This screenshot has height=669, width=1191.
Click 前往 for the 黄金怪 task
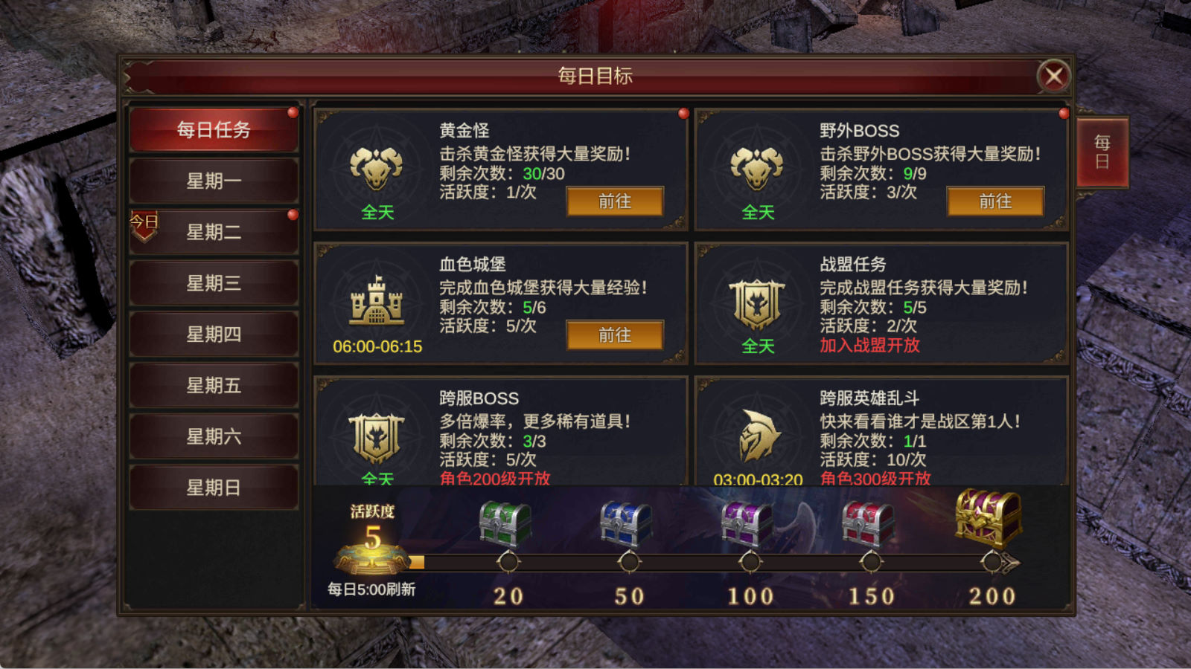(x=615, y=201)
